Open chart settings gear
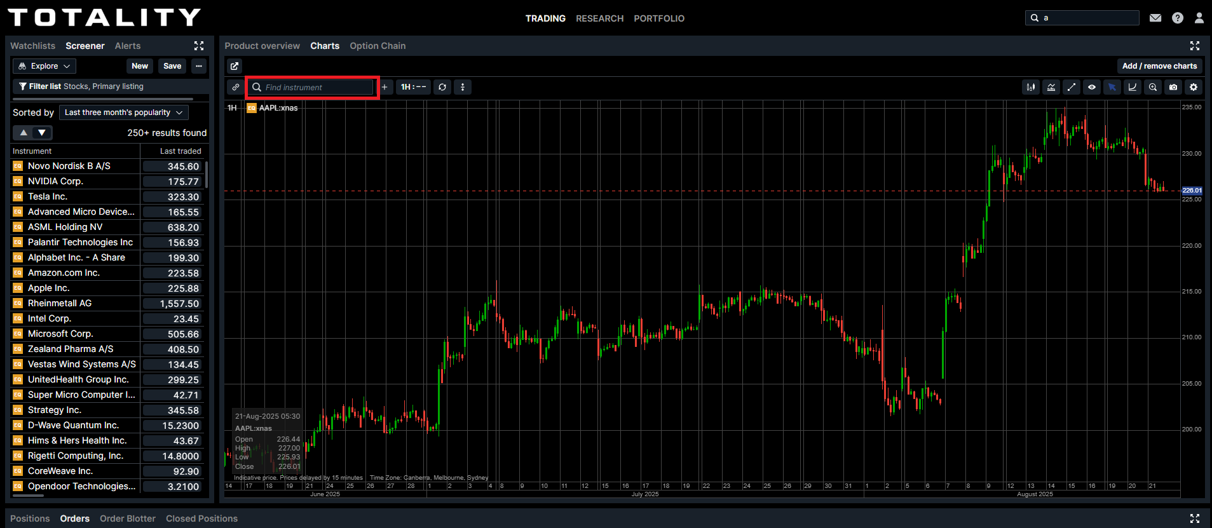Screen dimensions: 1212x528 coord(1194,87)
